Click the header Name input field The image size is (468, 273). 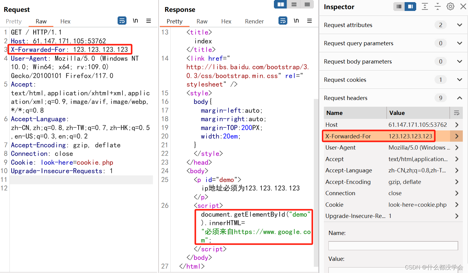tap(393, 246)
